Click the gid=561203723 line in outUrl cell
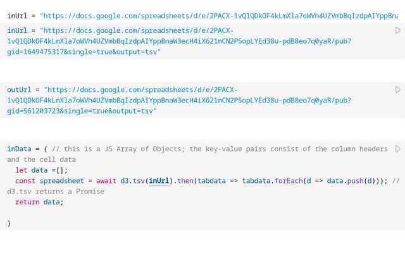This screenshot has height=253, width=405. pyautogui.click(x=82, y=111)
